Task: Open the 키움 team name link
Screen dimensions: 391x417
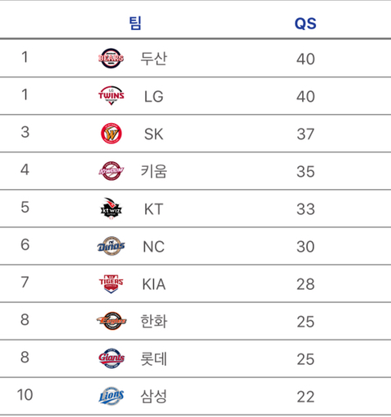Action: 154,171
